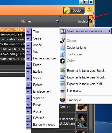Click the yellow question mark help icon
The image size is (112, 133).
(x=89, y=9)
